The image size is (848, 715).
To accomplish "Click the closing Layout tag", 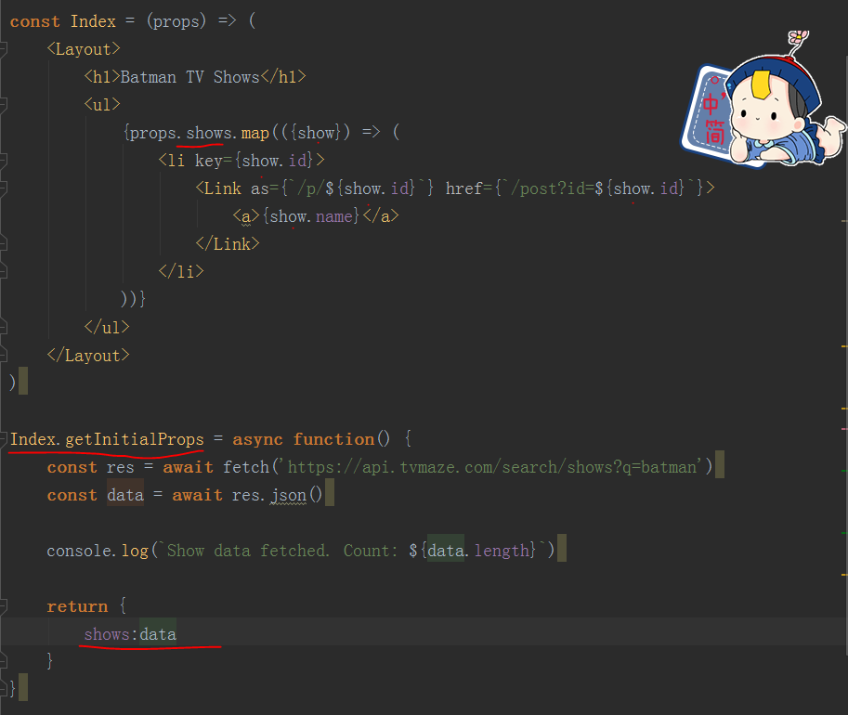I will pyautogui.click(x=88, y=356).
